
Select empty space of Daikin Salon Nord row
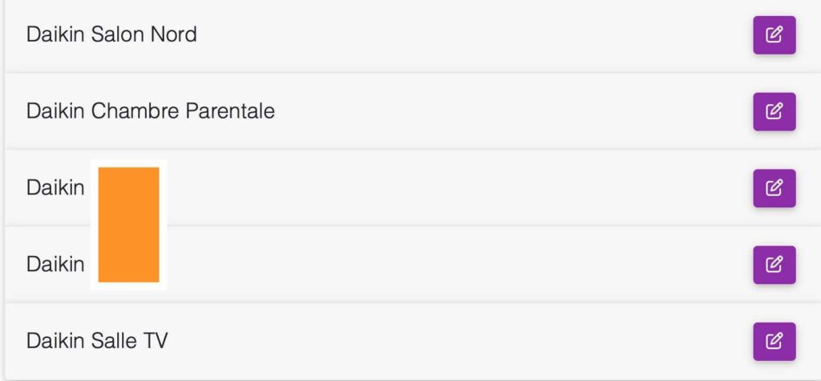point(471,35)
